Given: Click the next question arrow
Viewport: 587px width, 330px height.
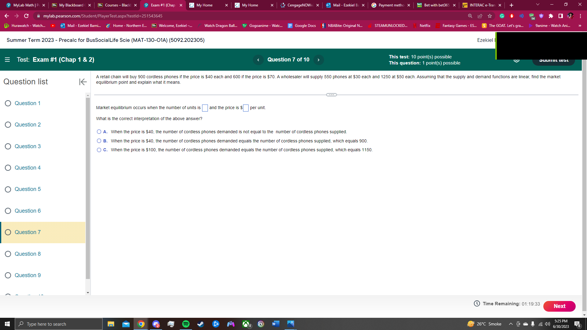Looking at the screenshot, I should click(319, 60).
